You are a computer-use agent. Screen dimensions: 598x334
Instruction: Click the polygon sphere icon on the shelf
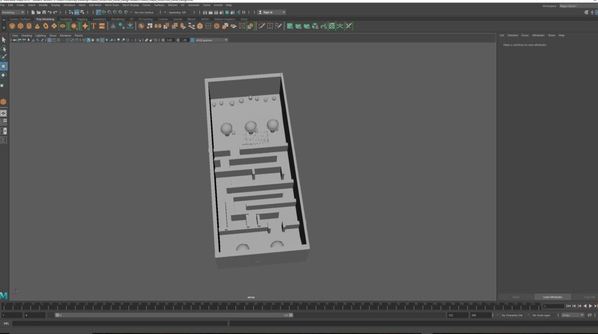pyautogui.click(x=12, y=26)
